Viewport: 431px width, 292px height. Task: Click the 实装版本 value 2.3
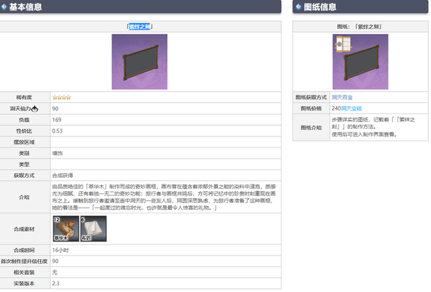56,283
